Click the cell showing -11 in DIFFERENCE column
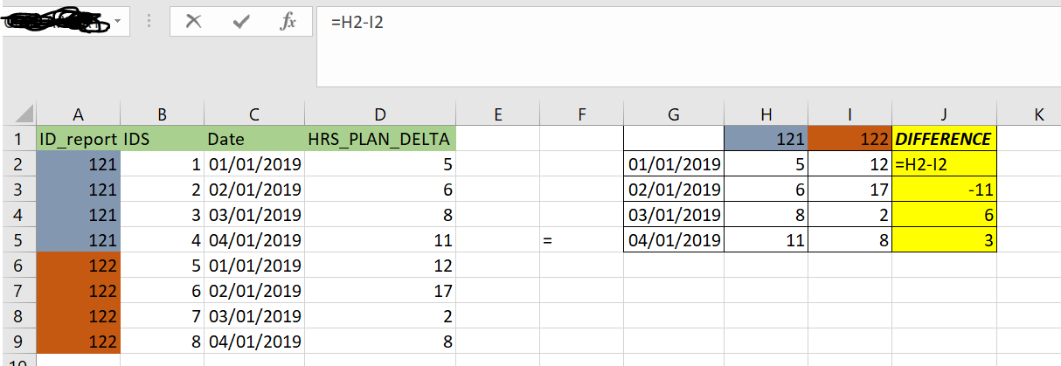The height and width of the screenshot is (366, 1061). 945,189
